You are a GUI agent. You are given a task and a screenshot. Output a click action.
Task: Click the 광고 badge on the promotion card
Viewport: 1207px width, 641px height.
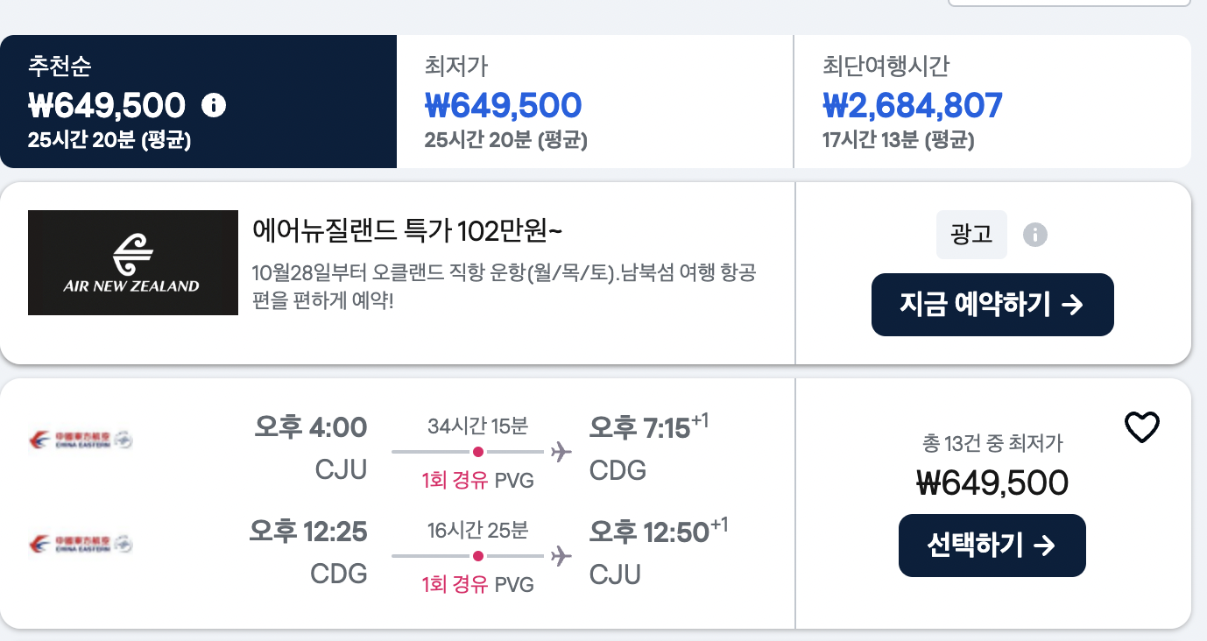pos(971,235)
